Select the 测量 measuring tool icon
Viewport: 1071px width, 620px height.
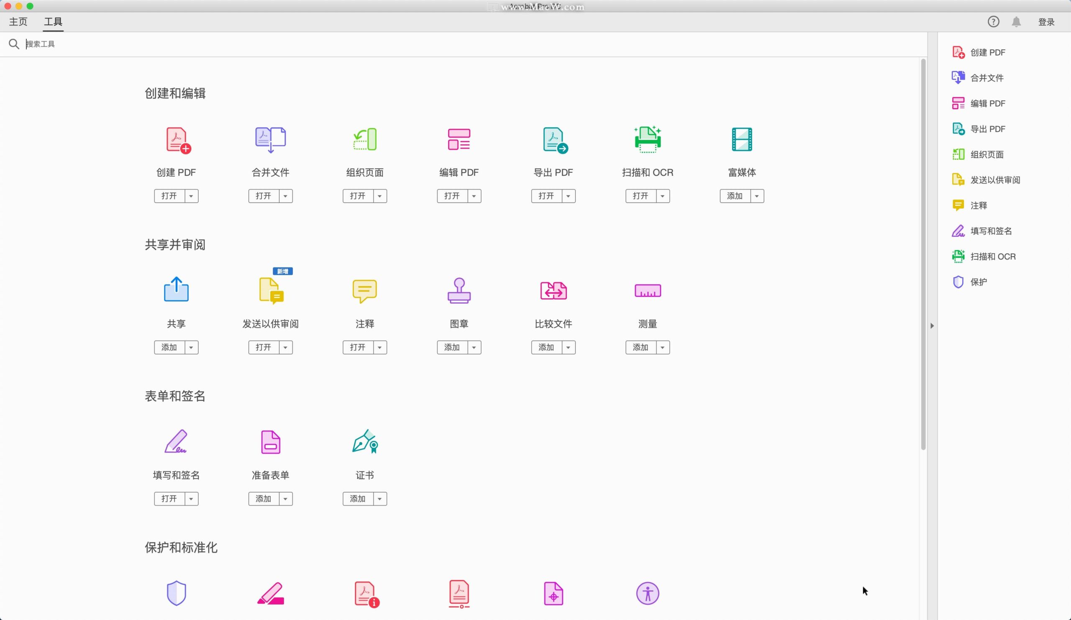[647, 291]
